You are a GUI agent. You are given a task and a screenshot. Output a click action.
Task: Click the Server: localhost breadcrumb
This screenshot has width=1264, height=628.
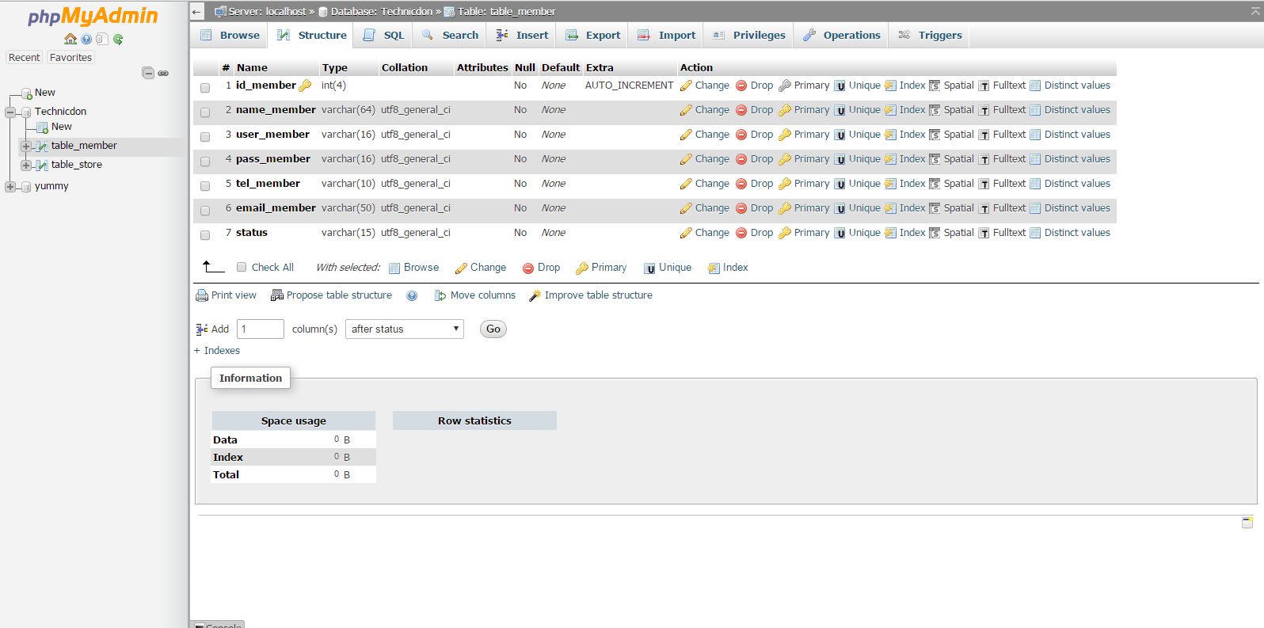[267, 11]
